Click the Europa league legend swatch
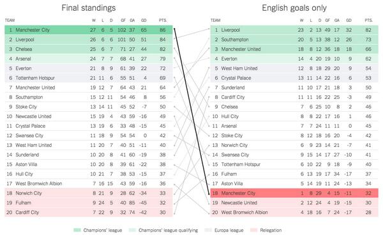This screenshot has height=235, width=383. click(x=208, y=230)
